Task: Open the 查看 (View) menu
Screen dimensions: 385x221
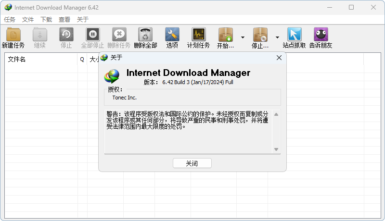Action: tap(64, 20)
